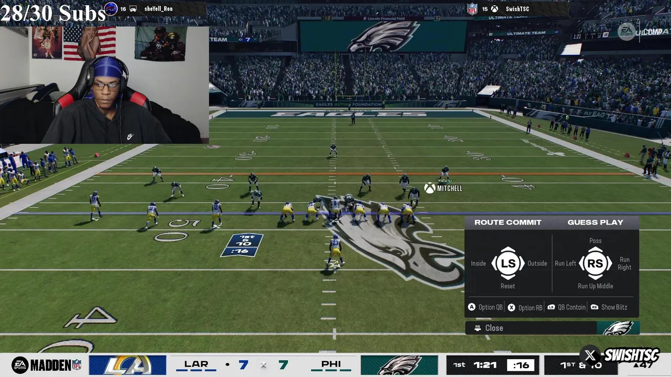This screenshot has height=377, width=671.
Task: Click the SwishTSC gamertag at top
Action: (517, 9)
